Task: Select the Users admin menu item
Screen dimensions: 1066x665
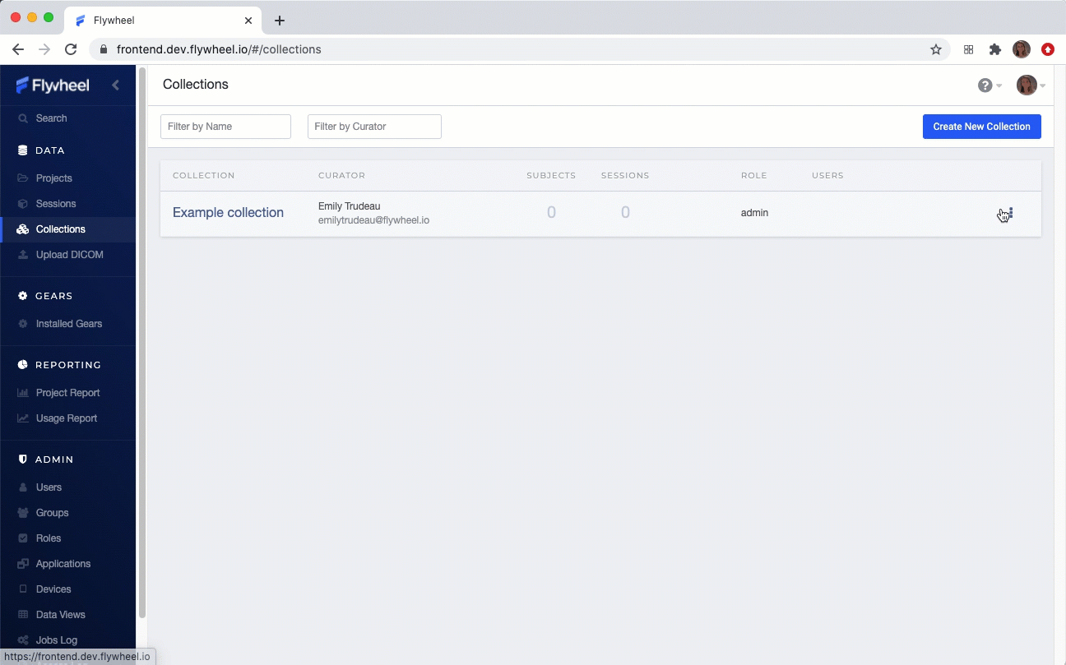Action: click(49, 487)
